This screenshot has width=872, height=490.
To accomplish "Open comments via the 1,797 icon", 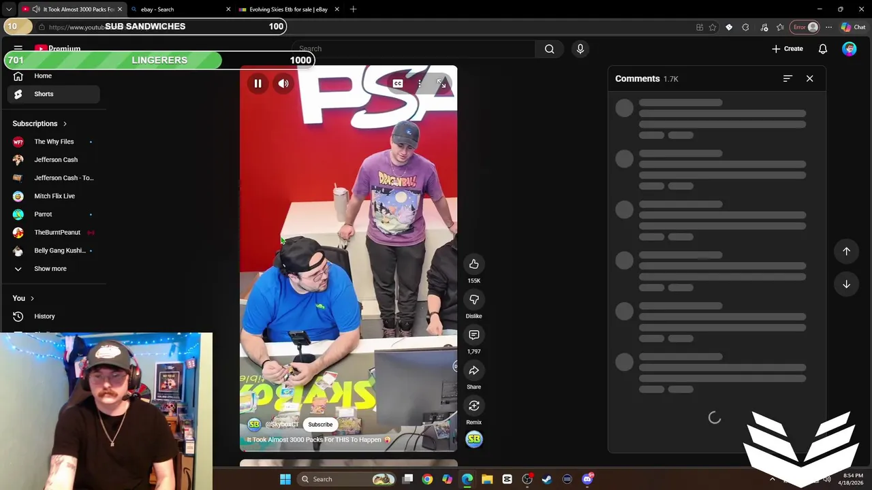I will pos(474,335).
